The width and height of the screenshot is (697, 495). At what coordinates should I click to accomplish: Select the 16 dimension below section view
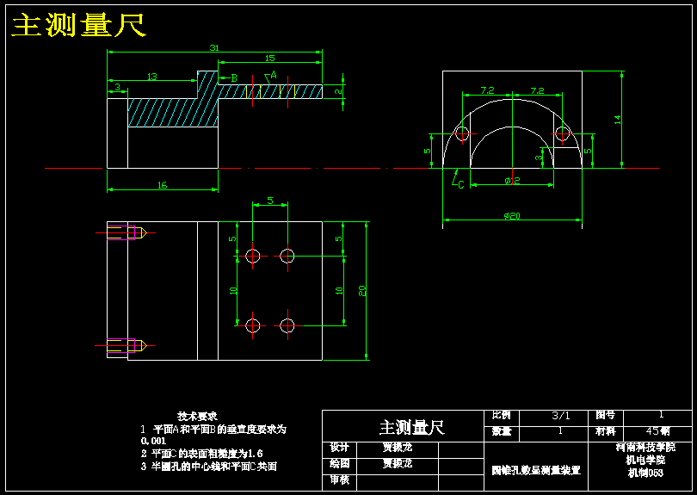(163, 185)
